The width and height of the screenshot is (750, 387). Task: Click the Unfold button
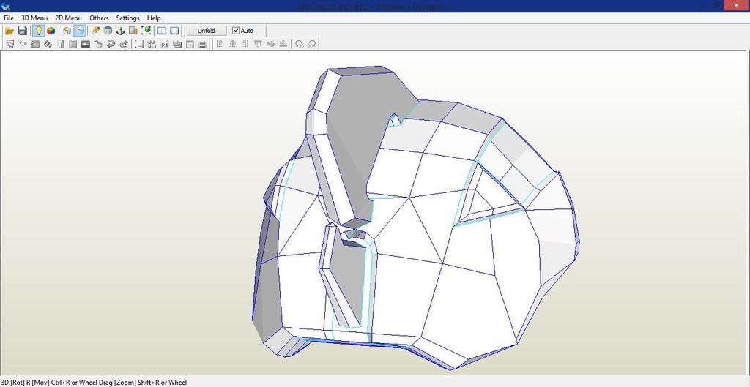coord(206,31)
